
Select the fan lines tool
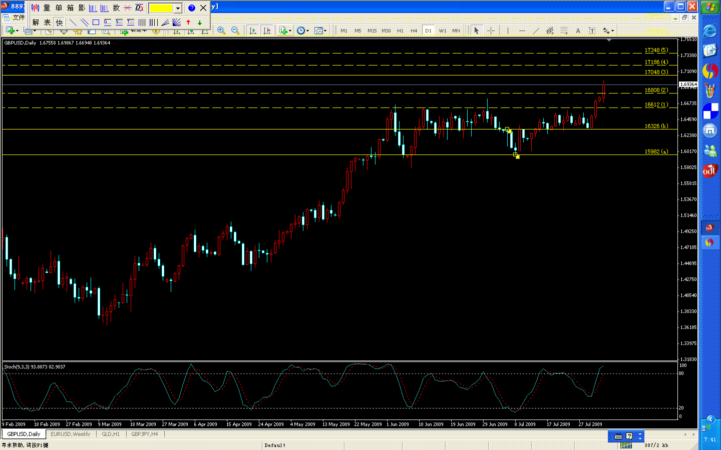176,22
